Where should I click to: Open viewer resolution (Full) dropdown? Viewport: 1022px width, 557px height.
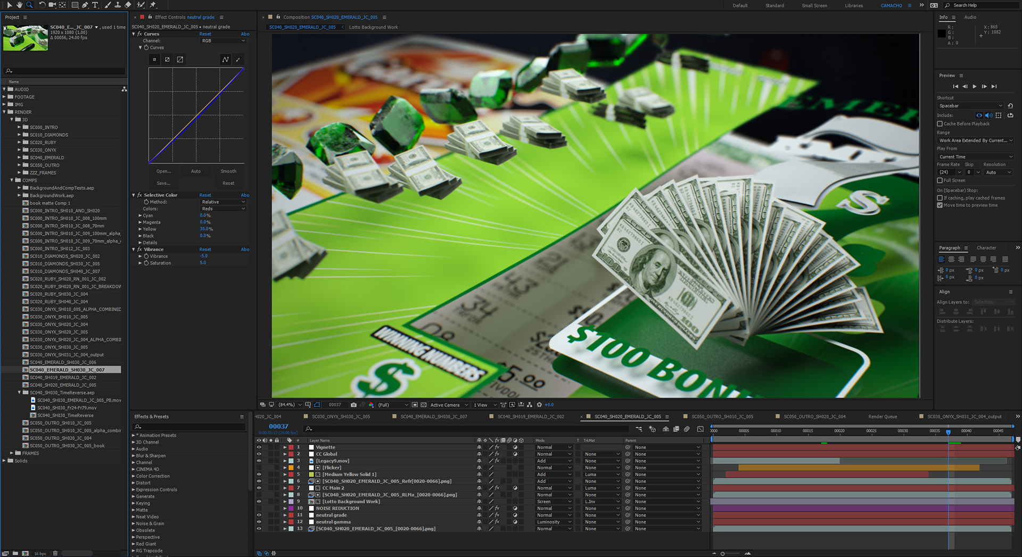click(393, 405)
